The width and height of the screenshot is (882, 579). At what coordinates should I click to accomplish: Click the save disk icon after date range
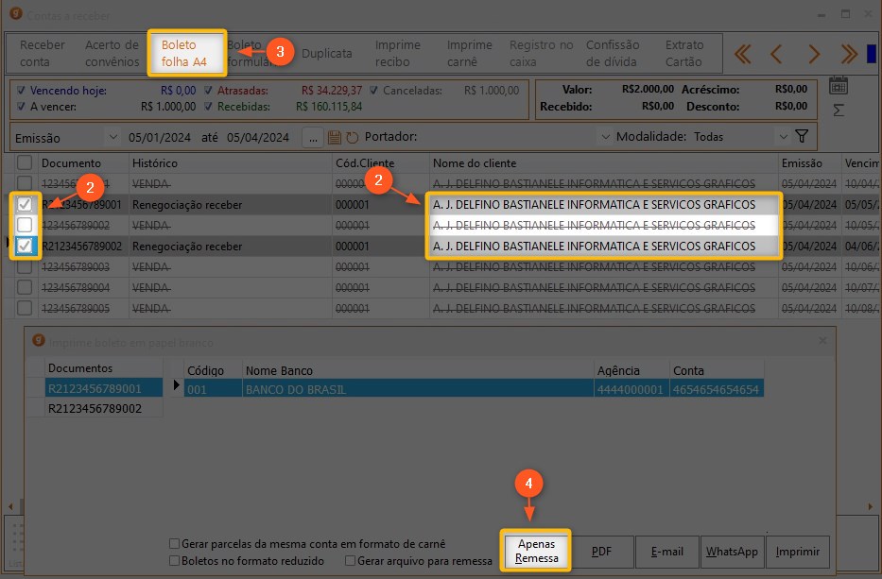point(335,138)
